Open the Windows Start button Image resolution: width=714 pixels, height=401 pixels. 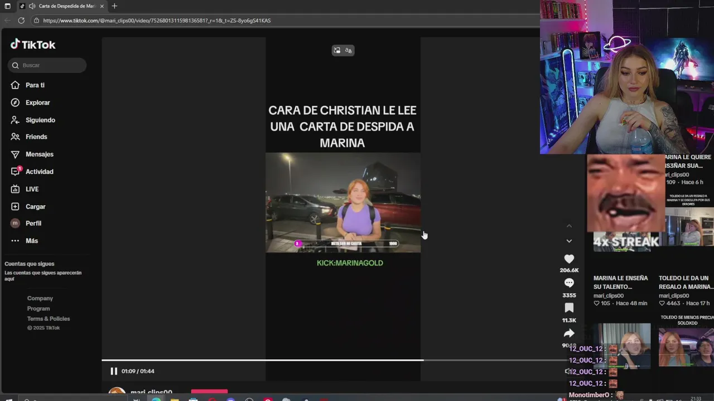(x=8, y=399)
